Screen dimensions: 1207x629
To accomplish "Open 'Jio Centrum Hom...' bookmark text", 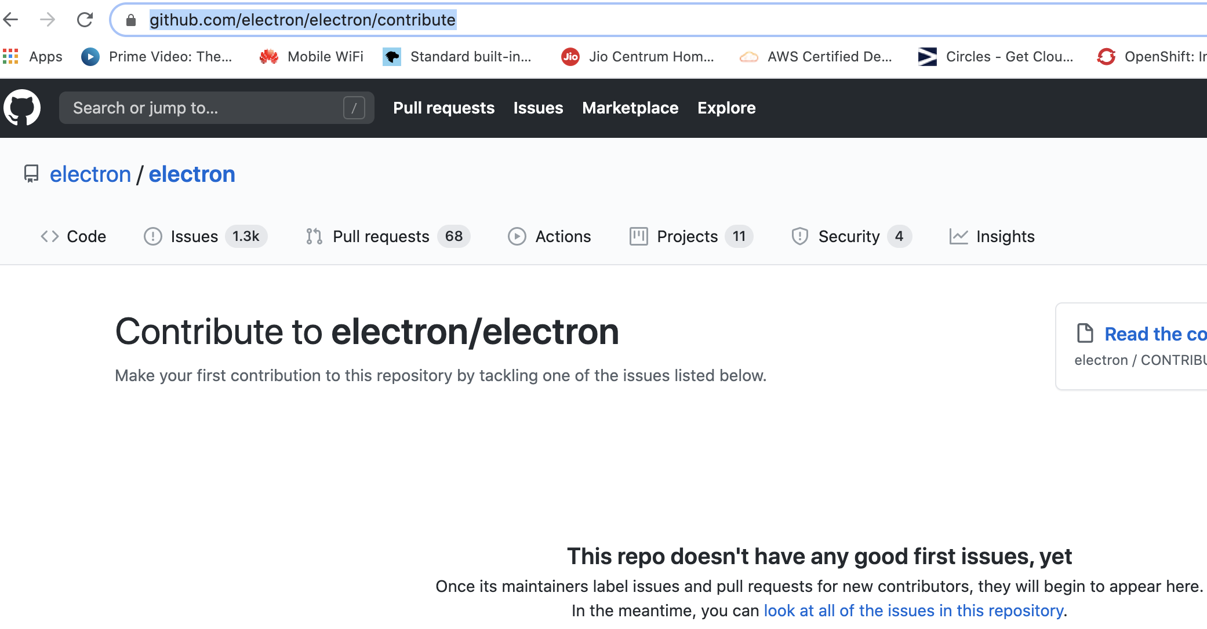I will pos(652,57).
